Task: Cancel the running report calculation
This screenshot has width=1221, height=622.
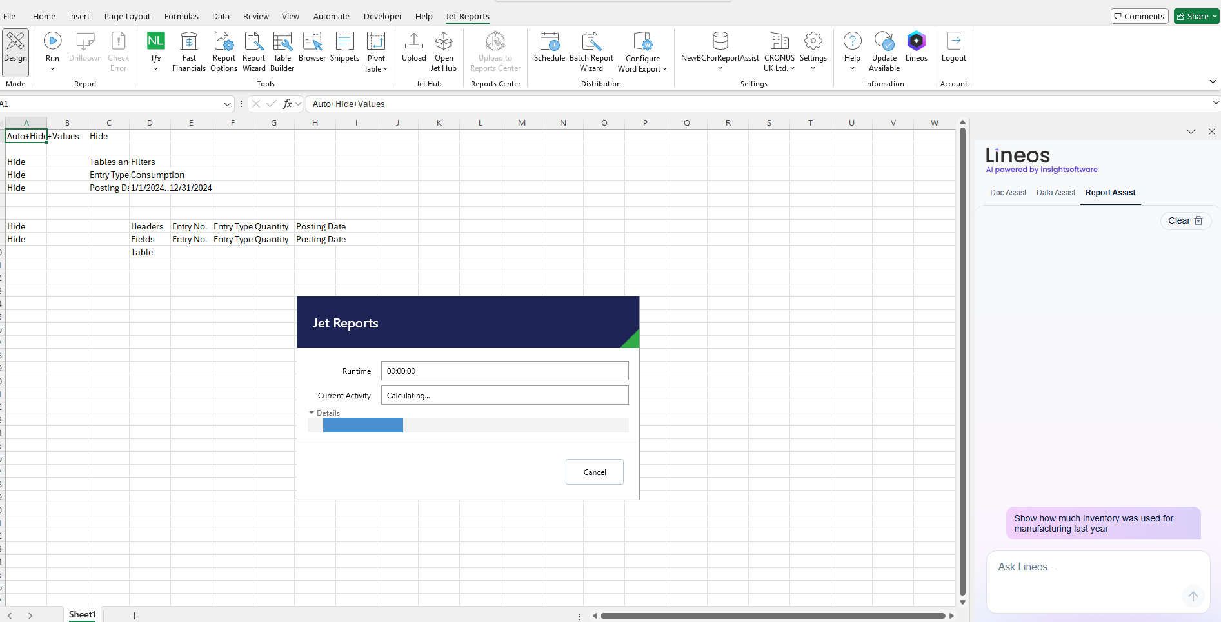Action: pos(594,471)
